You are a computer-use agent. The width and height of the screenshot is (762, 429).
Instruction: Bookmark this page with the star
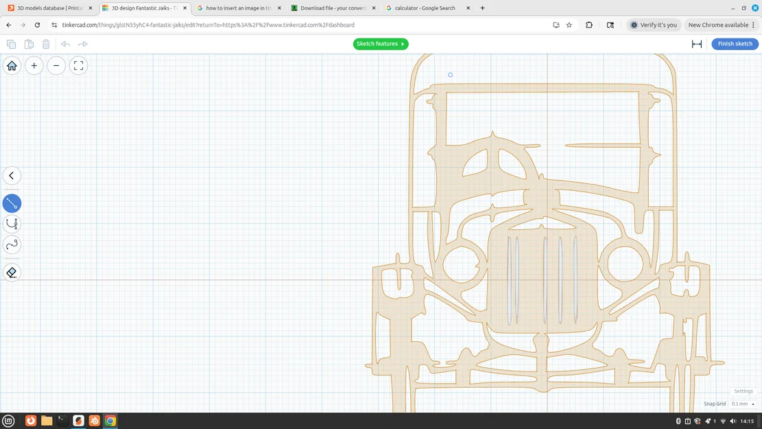pyautogui.click(x=569, y=25)
